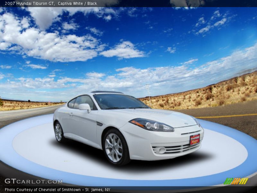This screenshot has width=257, height=193.
Task: Click the green-orange-yellow striped logo icon
Action: 236,181
